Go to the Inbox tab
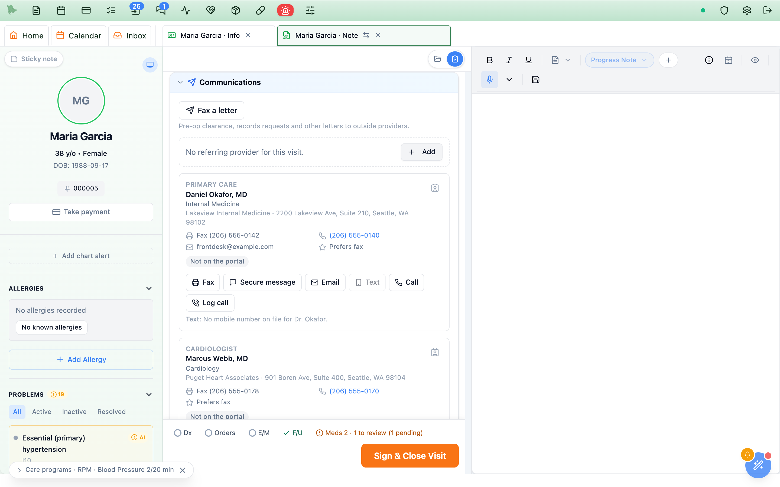This screenshot has width=780, height=487. [x=130, y=35]
